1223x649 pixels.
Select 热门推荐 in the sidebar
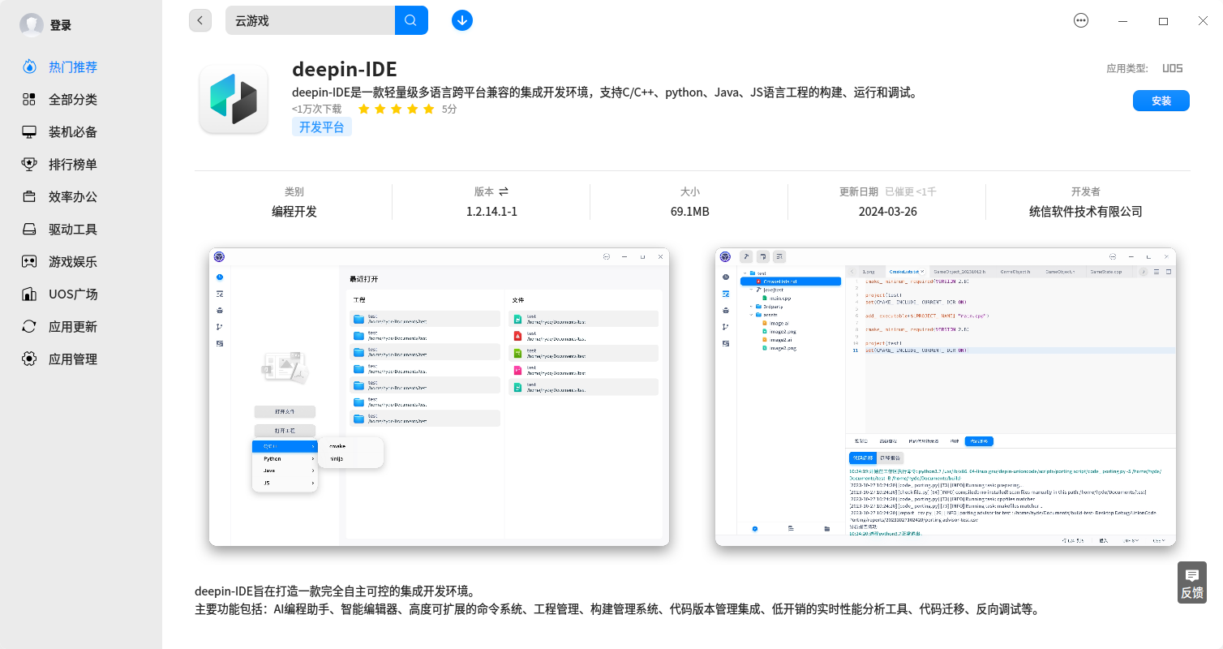(73, 67)
